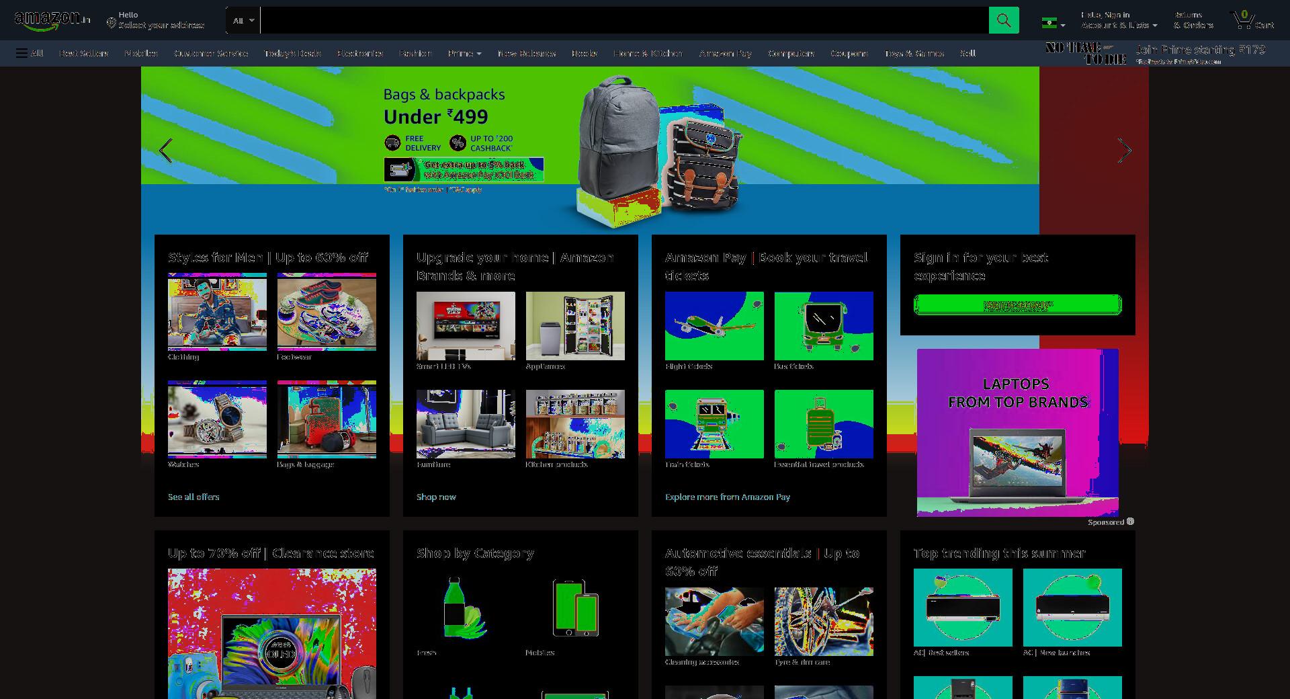
Task: Click Explore more from Amazon Pay link
Action: [x=728, y=497]
